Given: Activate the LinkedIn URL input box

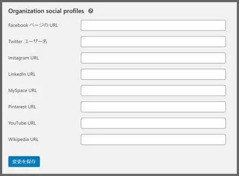Looking at the screenshot, I should click(x=153, y=74).
